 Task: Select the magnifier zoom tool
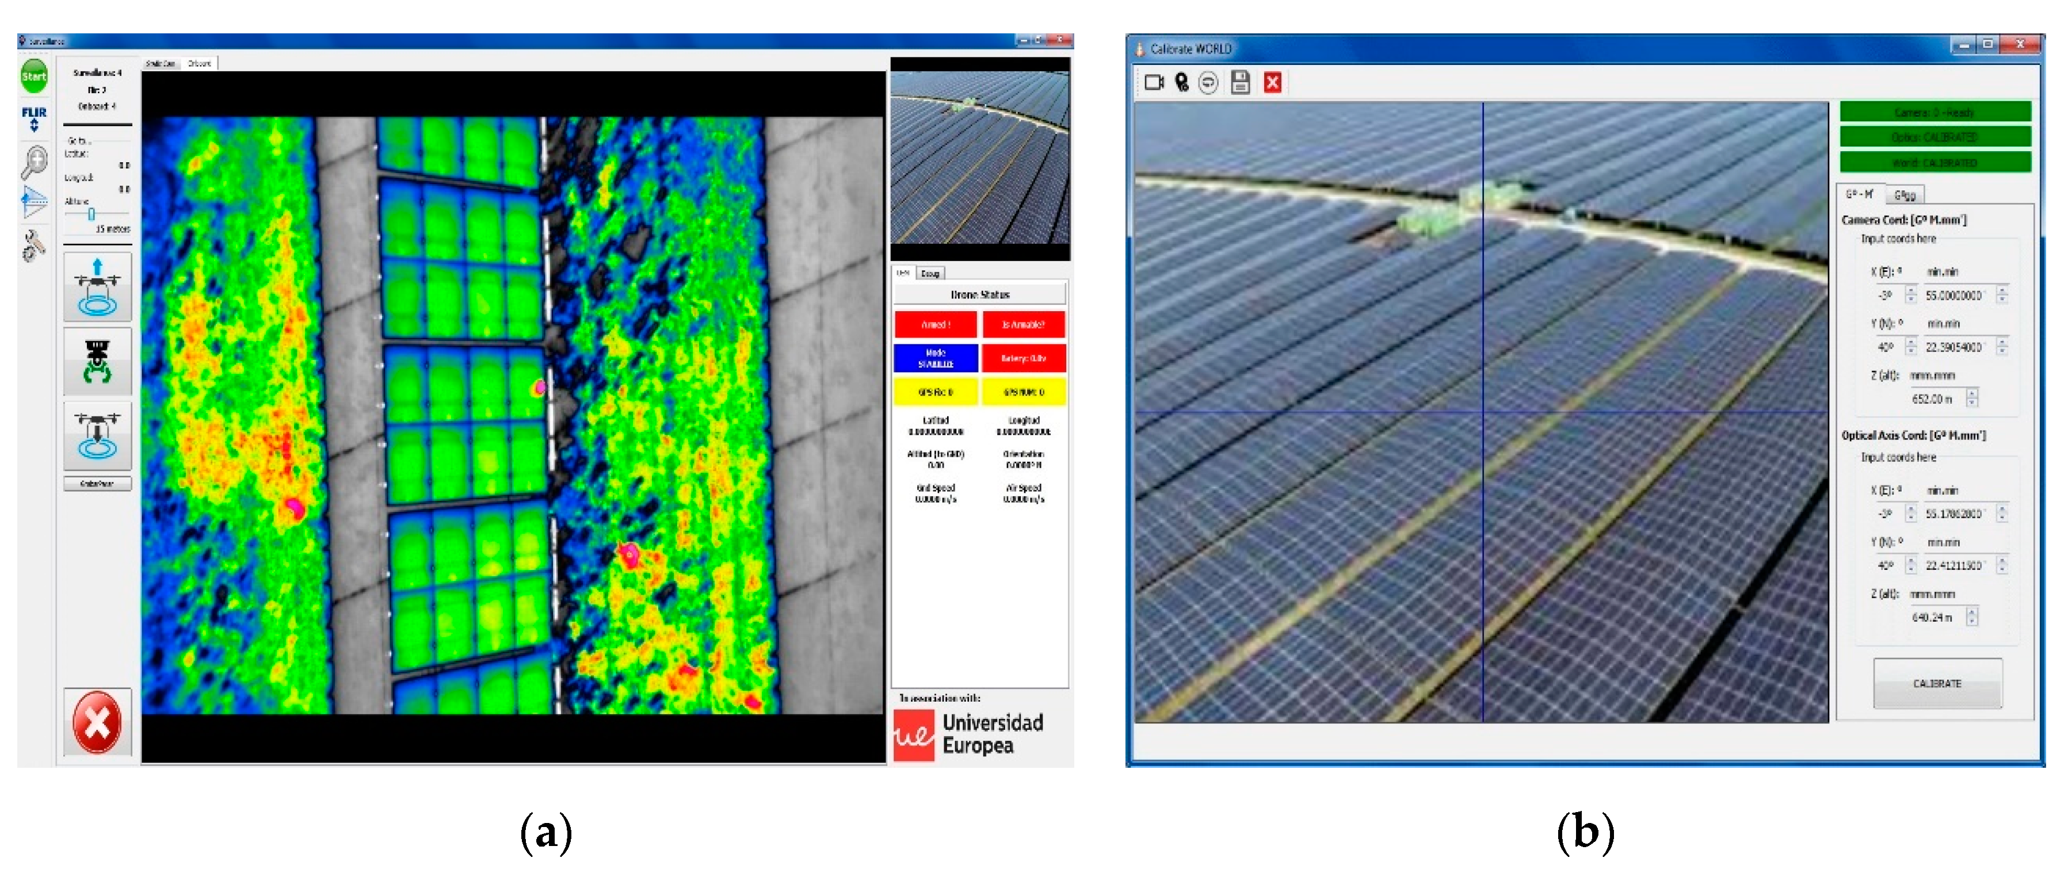coord(34,162)
